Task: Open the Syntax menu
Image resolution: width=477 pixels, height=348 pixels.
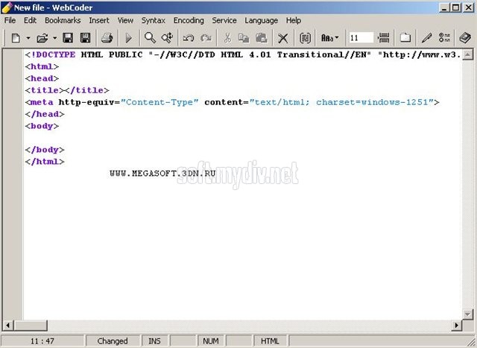Action: [154, 20]
